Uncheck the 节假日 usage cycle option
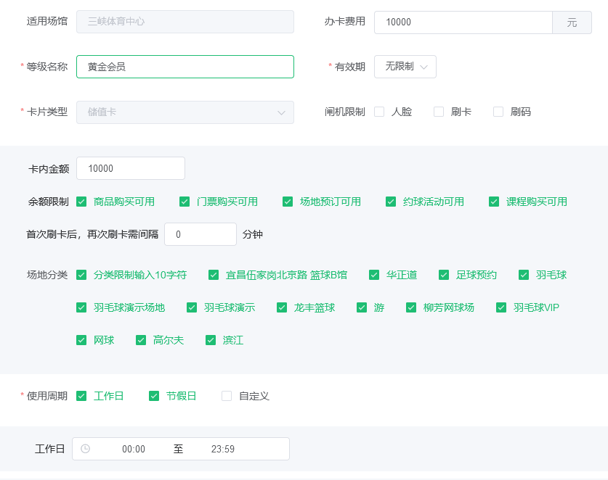 point(154,396)
